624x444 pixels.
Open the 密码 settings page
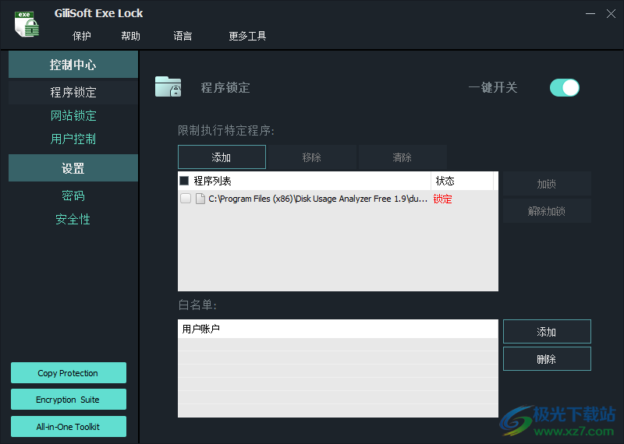tap(73, 196)
